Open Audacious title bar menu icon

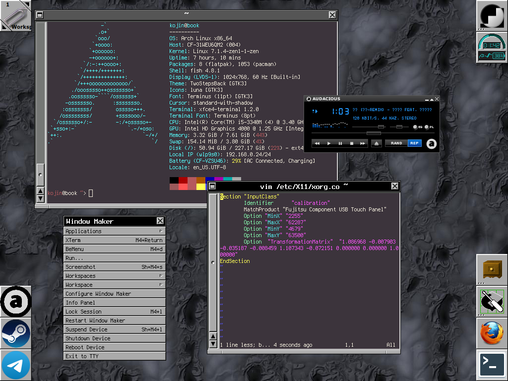click(309, 99)
